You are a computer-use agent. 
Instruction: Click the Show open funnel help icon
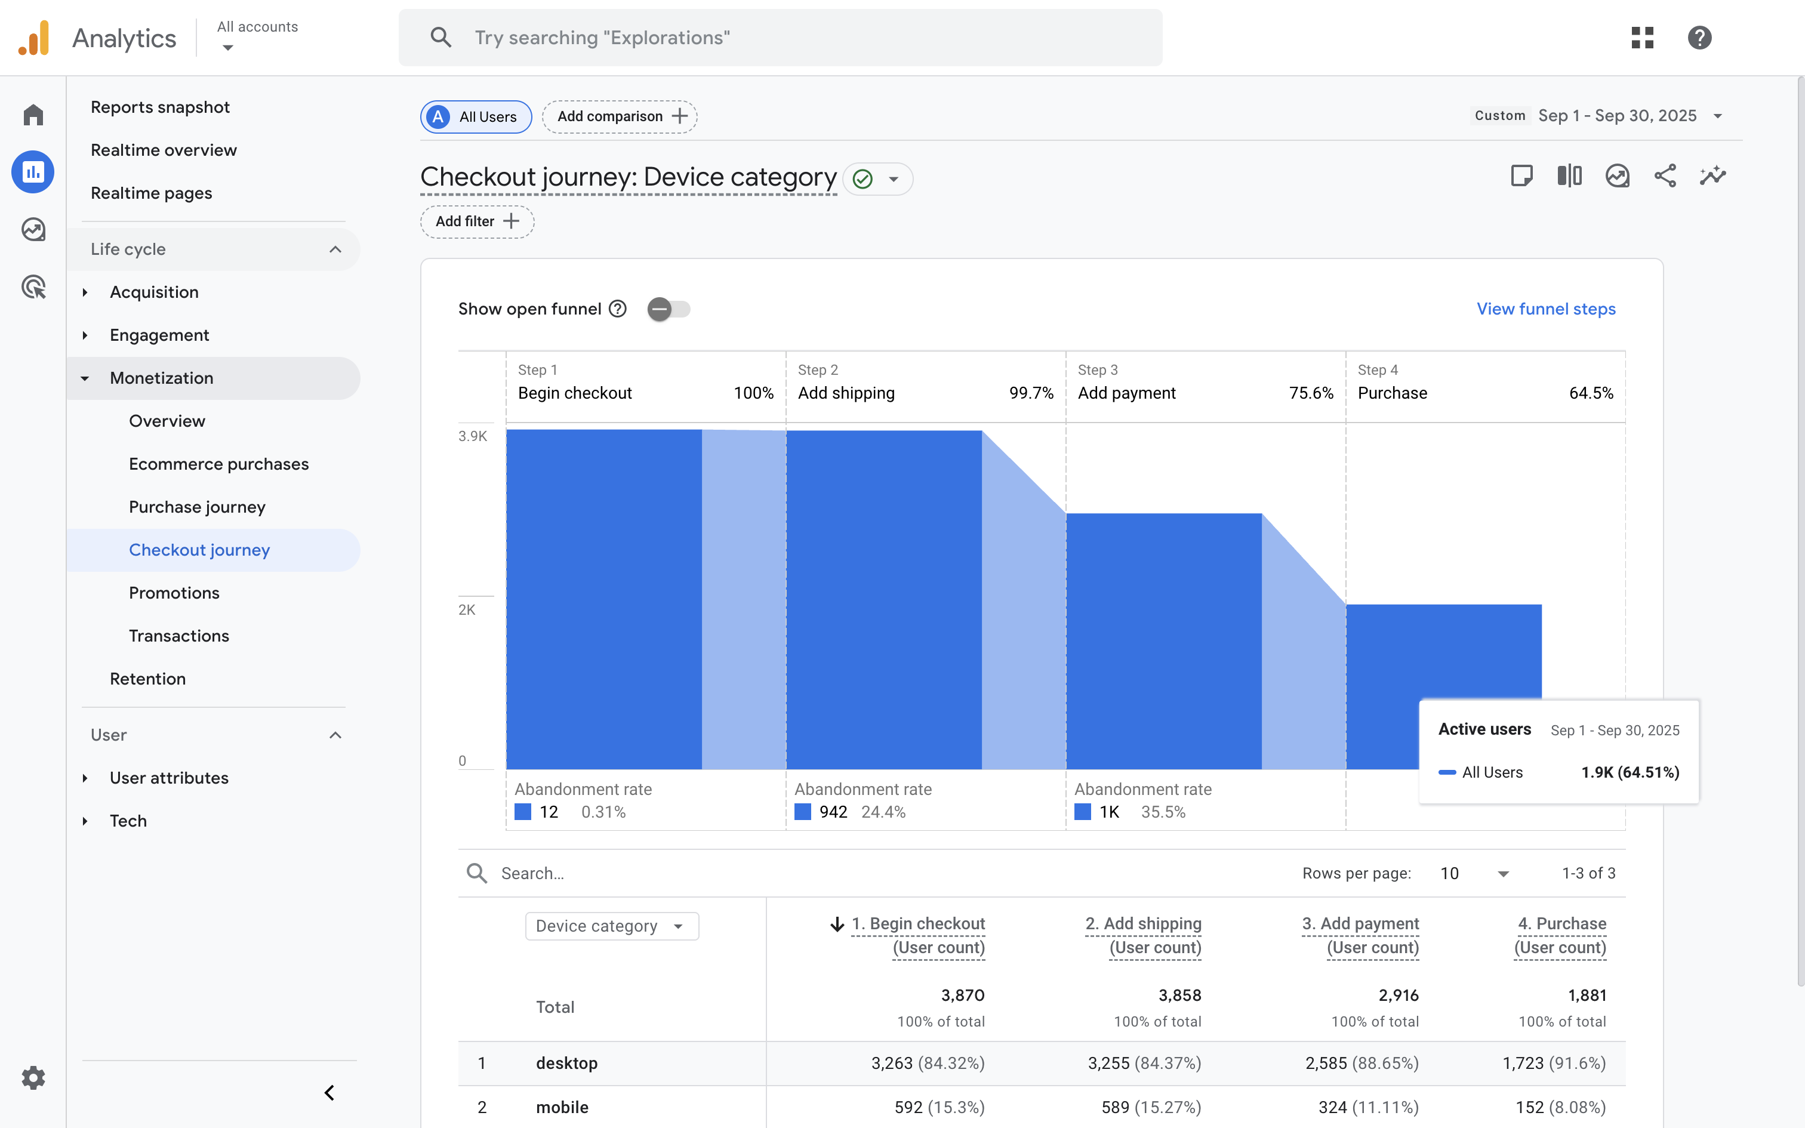point(618,309)
